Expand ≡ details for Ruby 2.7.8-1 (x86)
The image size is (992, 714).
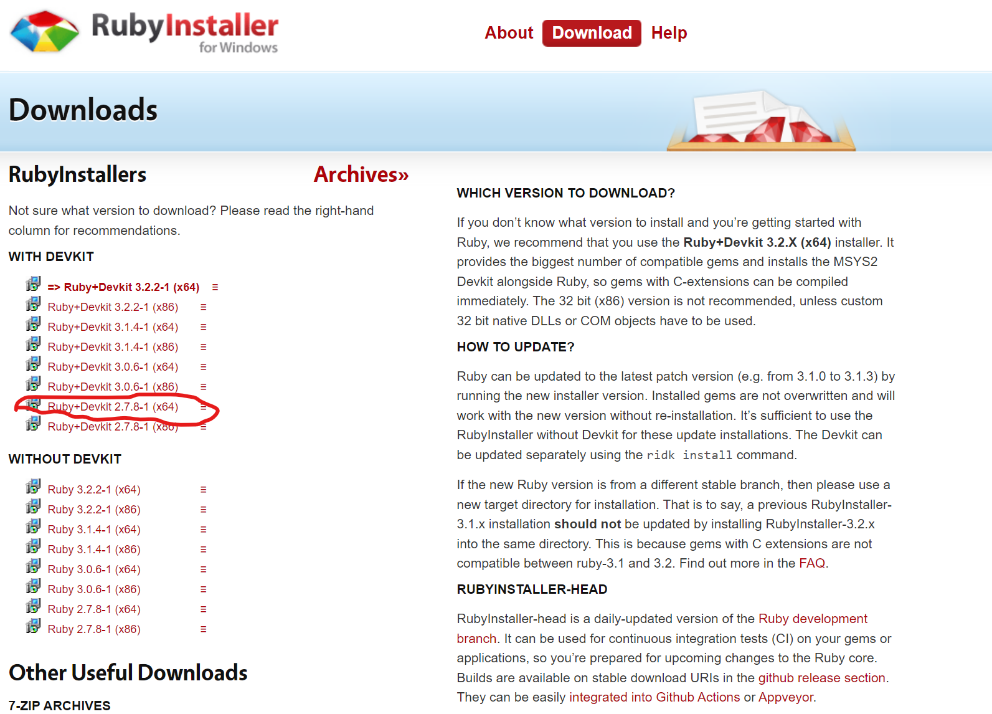(x=203, y=629)
